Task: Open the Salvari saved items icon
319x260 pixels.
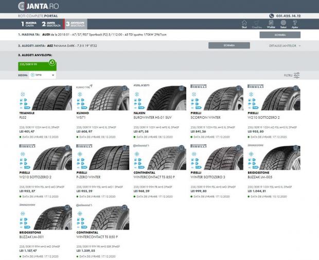Action: pos(284,24)
